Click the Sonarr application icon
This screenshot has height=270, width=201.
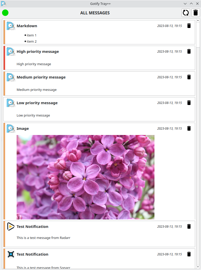pyautogui.click(x=11, y=254)
